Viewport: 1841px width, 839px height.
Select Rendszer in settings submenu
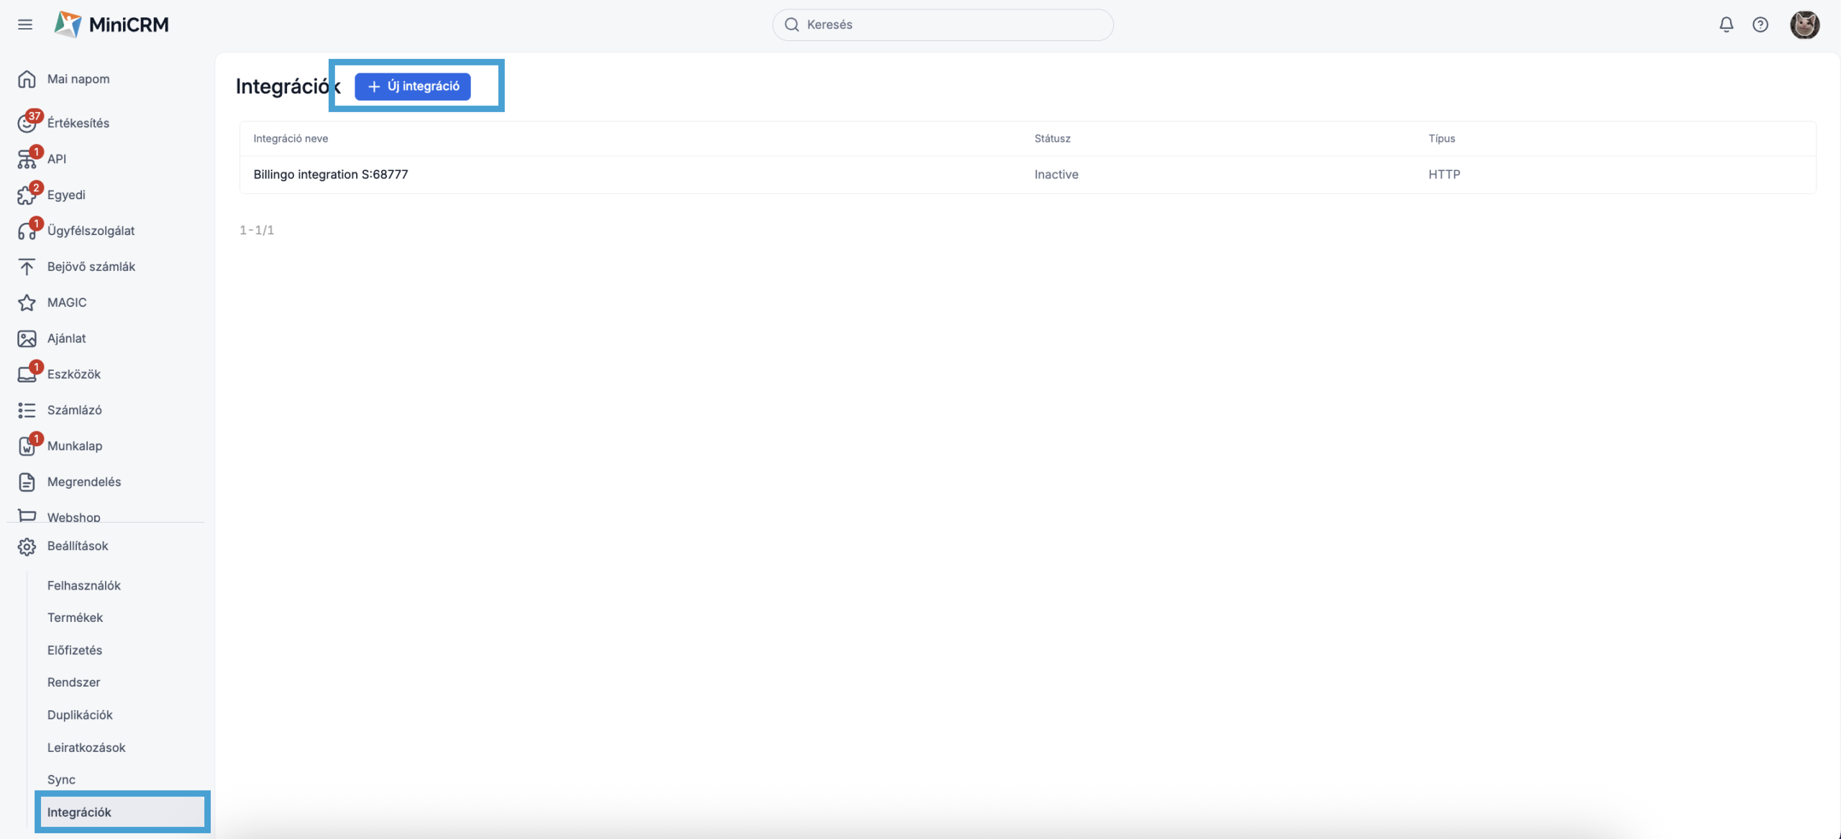pos(74,682)
